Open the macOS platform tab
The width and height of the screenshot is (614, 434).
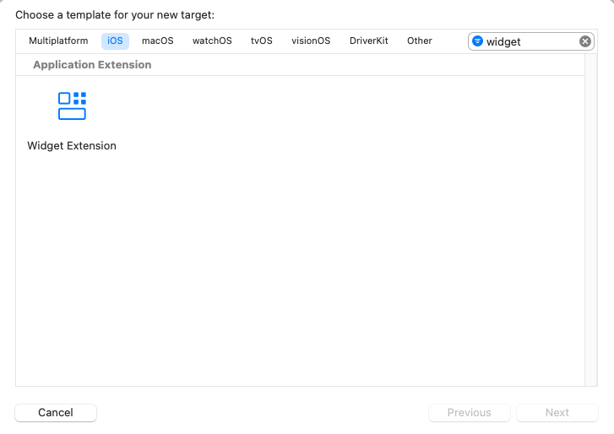click(157, 41)
